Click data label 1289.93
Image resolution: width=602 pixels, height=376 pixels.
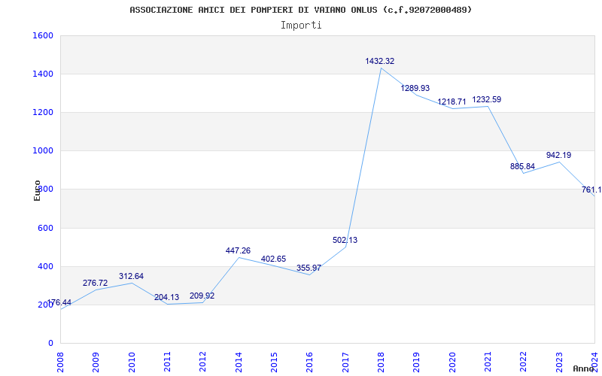[415, 88]
